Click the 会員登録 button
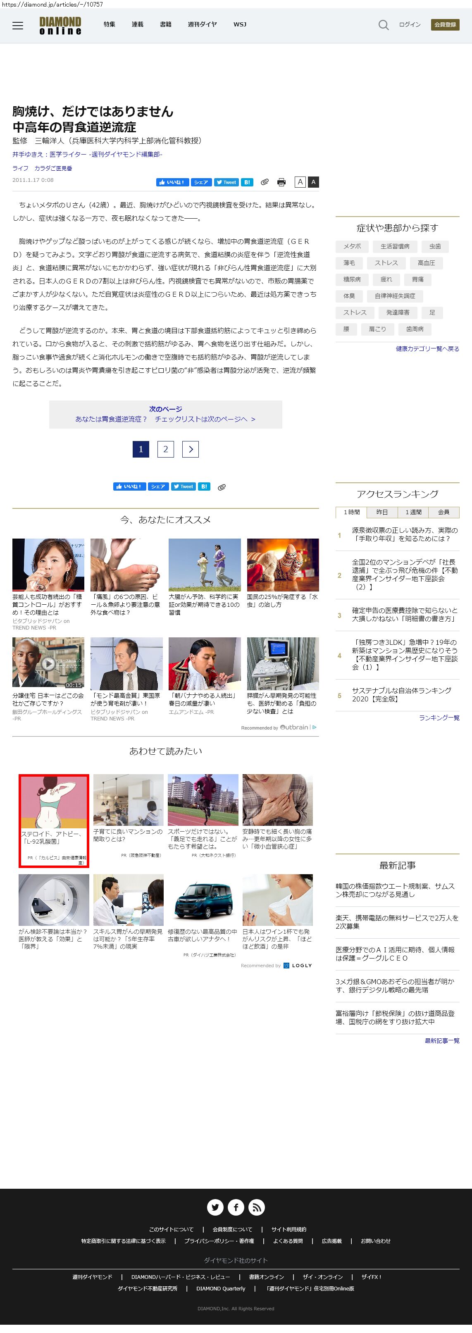 point(445,24)
